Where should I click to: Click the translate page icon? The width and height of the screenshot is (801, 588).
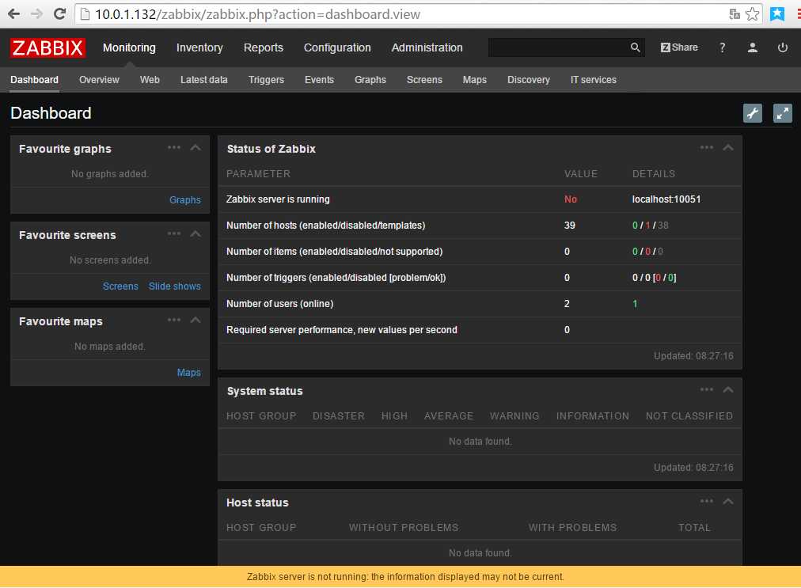pos(734,13)
